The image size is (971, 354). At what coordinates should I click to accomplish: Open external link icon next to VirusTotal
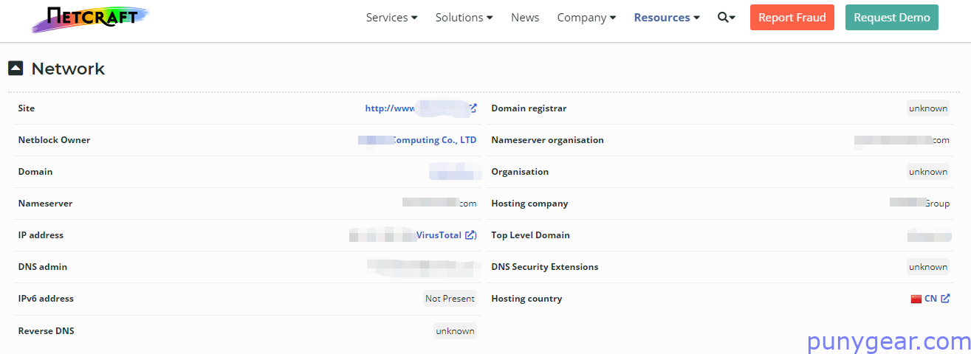click(470, 235)
